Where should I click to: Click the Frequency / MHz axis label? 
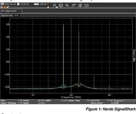(71, 97)
